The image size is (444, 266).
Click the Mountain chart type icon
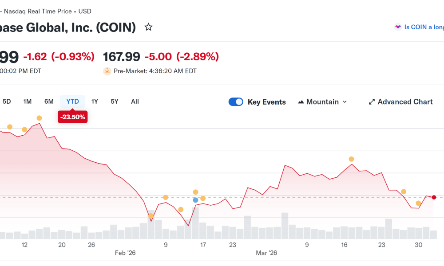coord(301,102)
